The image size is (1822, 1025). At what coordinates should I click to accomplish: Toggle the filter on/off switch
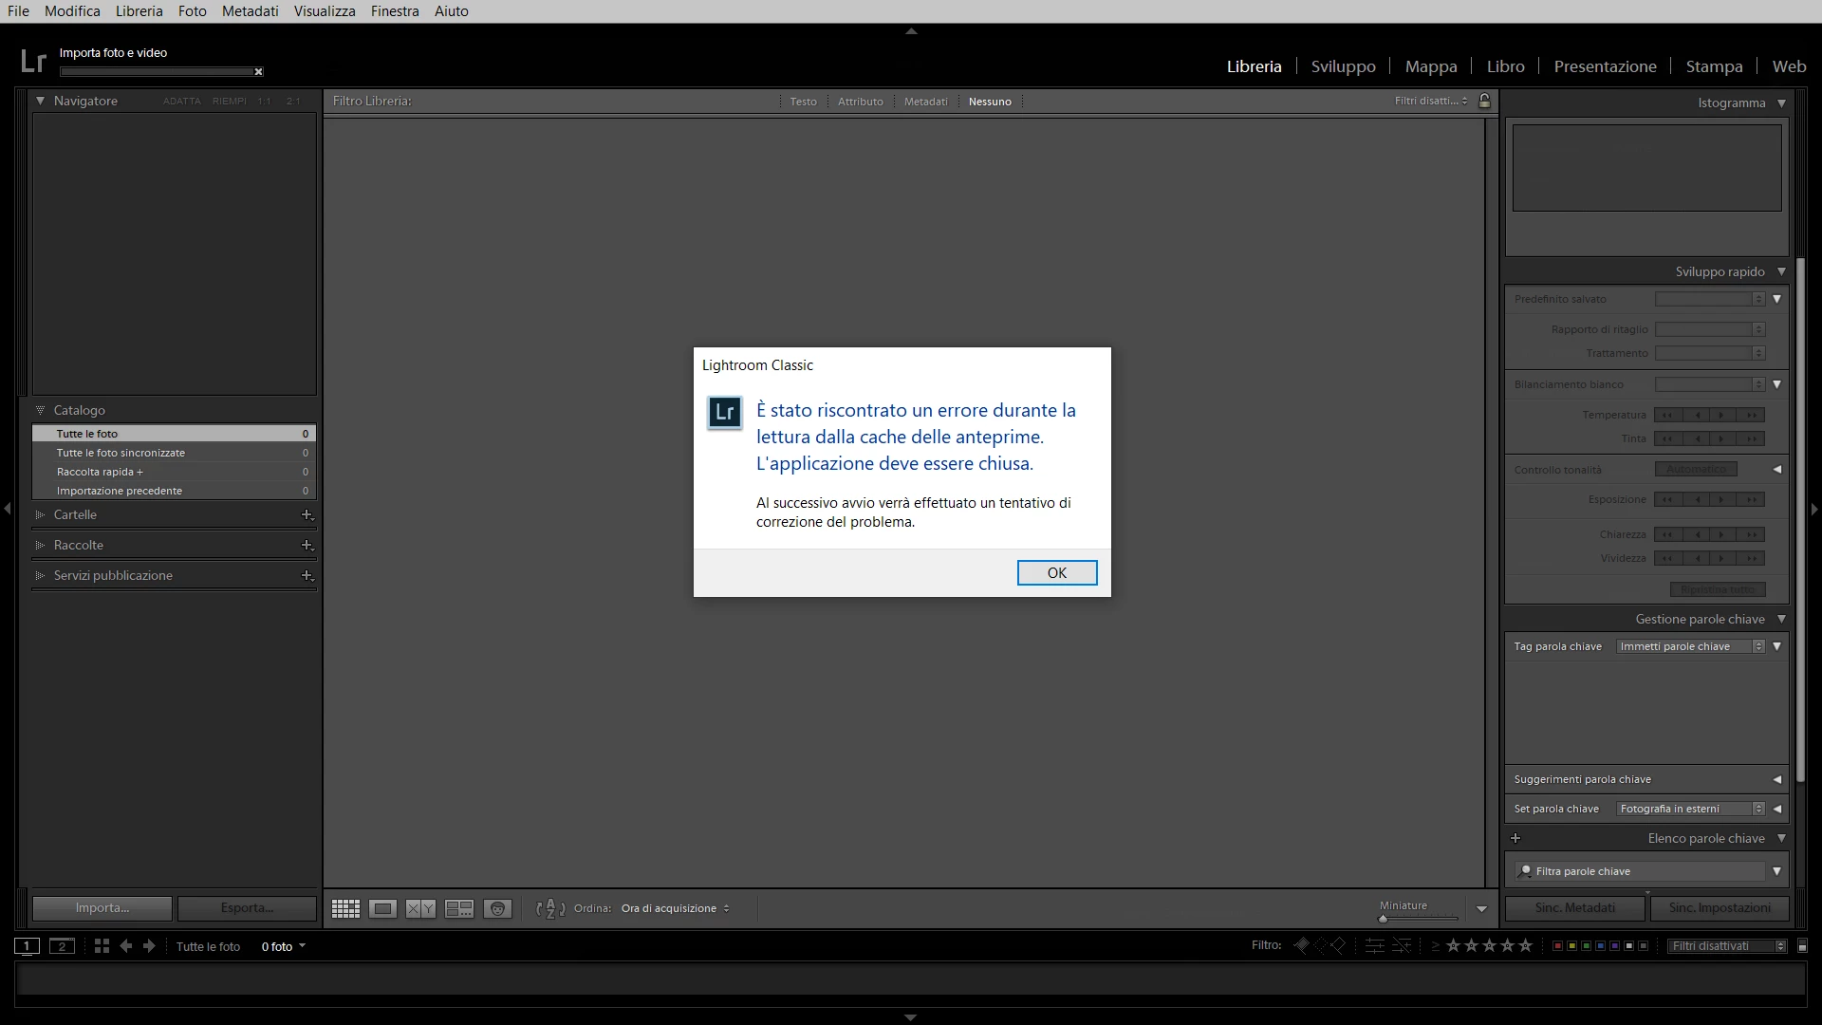coord(1802,946)
